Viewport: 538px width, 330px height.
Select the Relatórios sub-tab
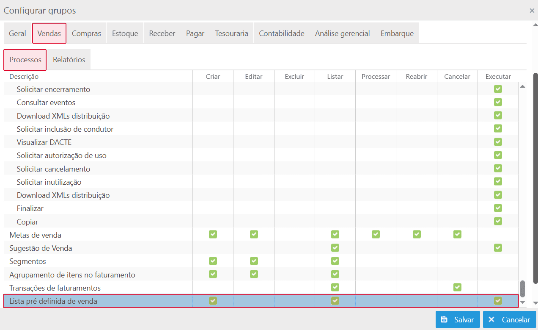69,60
